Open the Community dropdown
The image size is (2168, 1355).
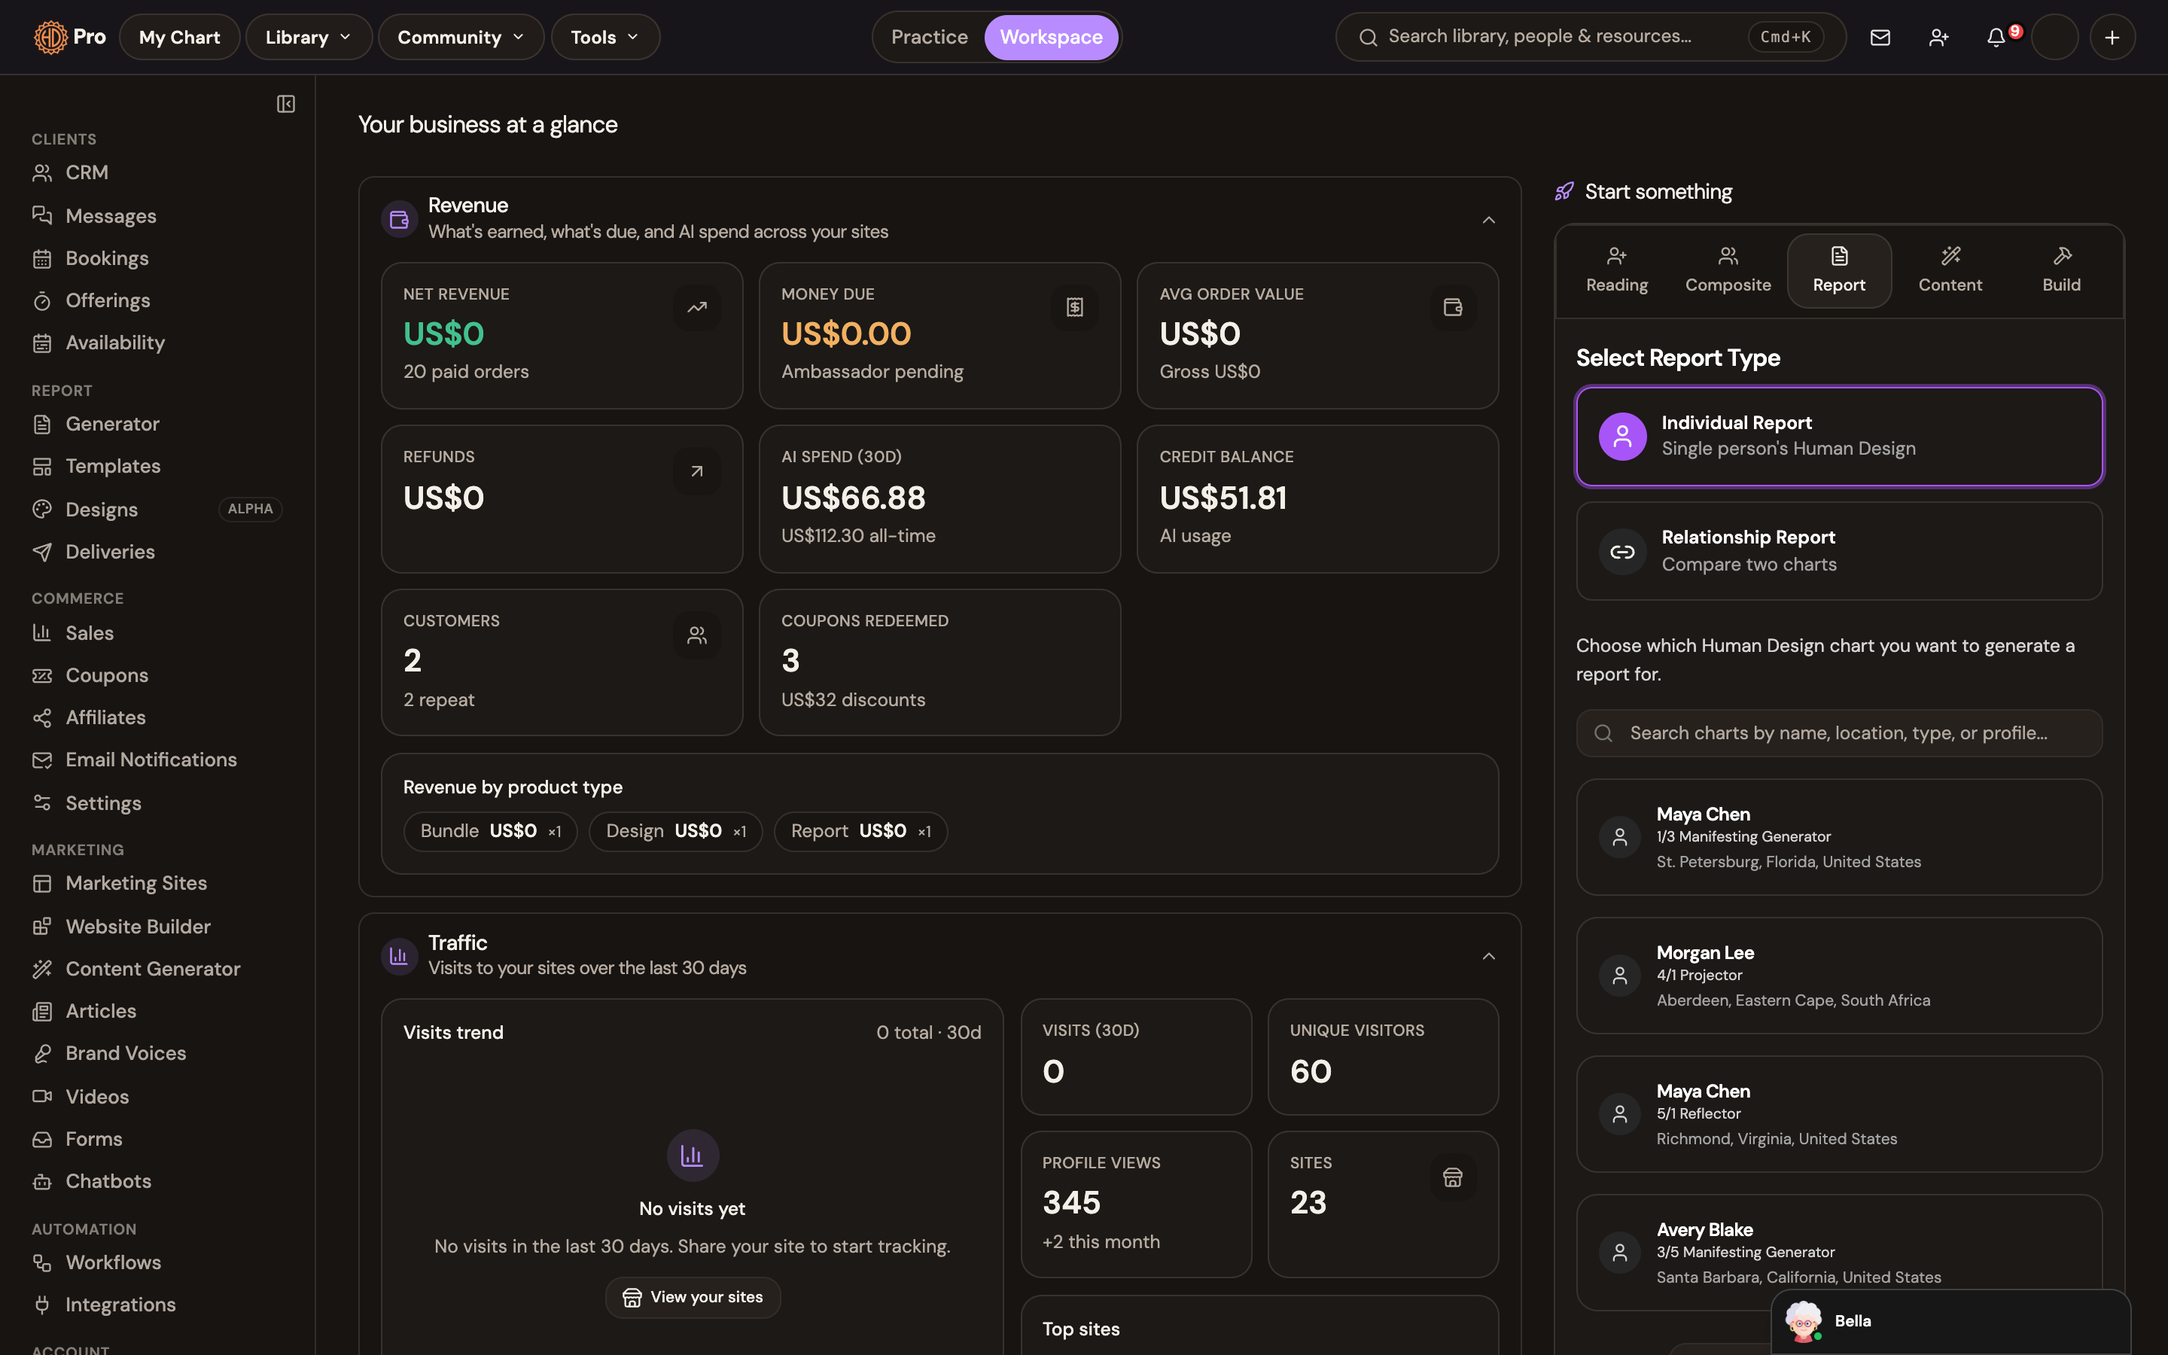(461, 38)
